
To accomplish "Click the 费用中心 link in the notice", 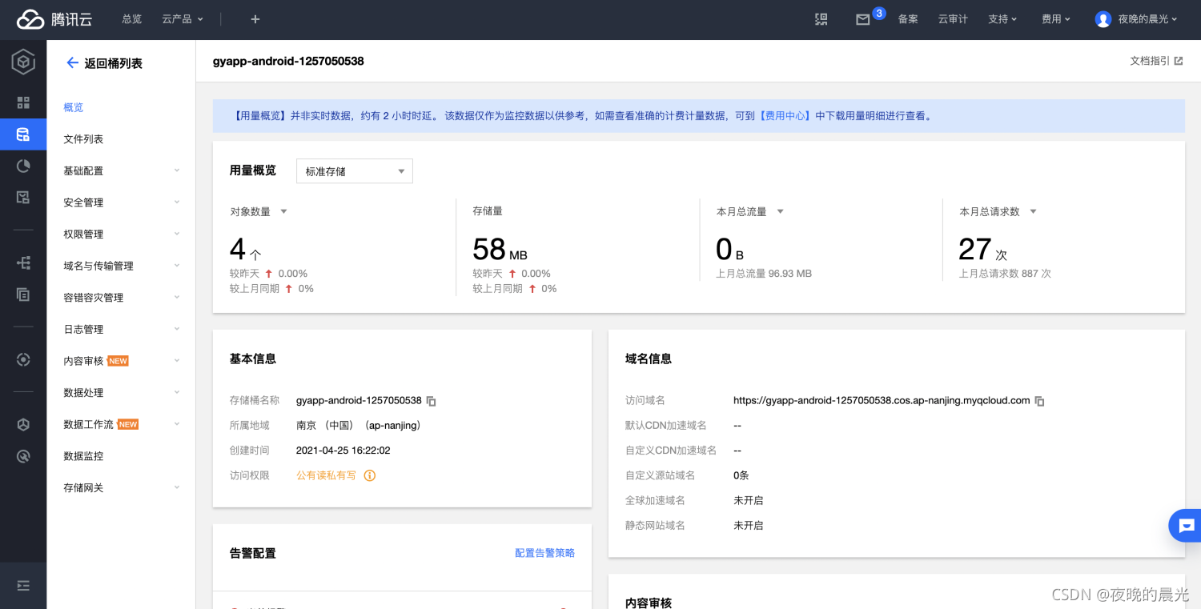I will (785, 116).
